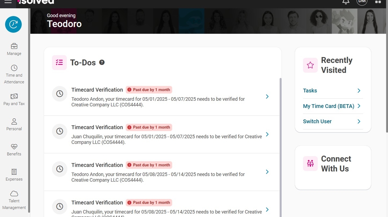Click Timecard Verification title for Teodoro 05/08/2025
The height and width of the screenshot is (217, 388).
pos(97,165)
